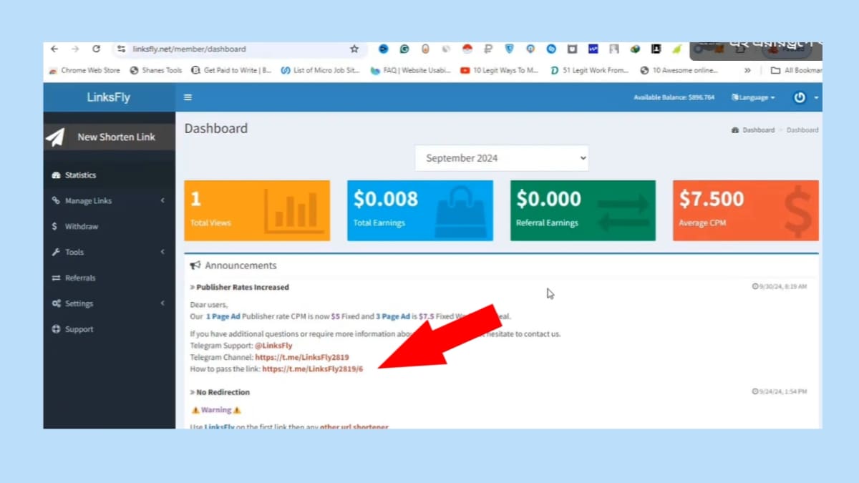The image size is (859, 483).
Task: Click the hamburger menu icon in header
Action: (x=188, y=97)
